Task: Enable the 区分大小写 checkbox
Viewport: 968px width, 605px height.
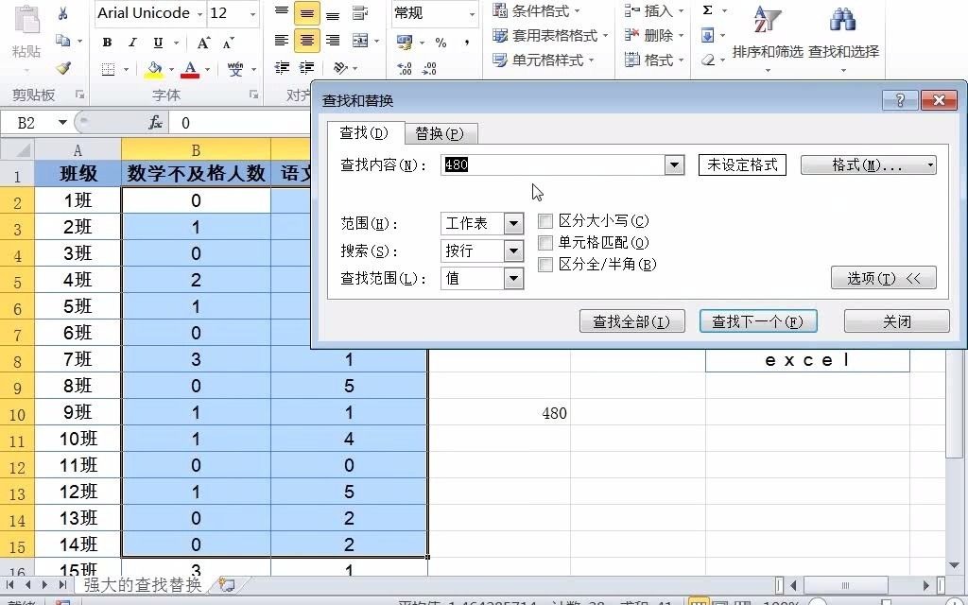Action: [x=544, y=221]
